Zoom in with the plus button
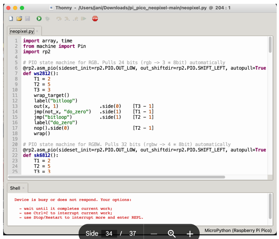Viewport: 279px width, 239px height. click(x=190, y=234)
